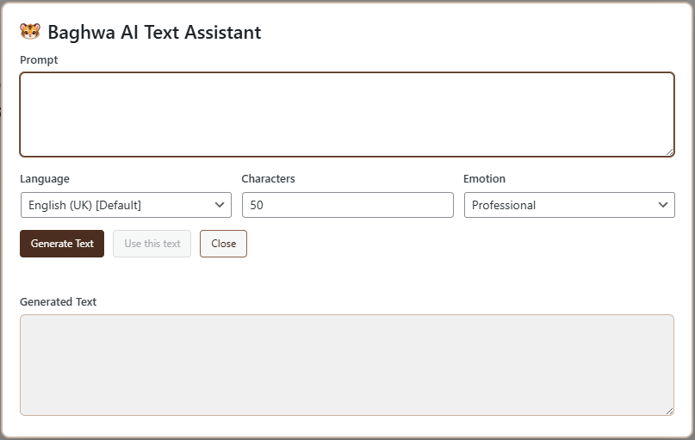695x440 pixels.
Task: Click the Characters field label
Action: click(268, 178)
